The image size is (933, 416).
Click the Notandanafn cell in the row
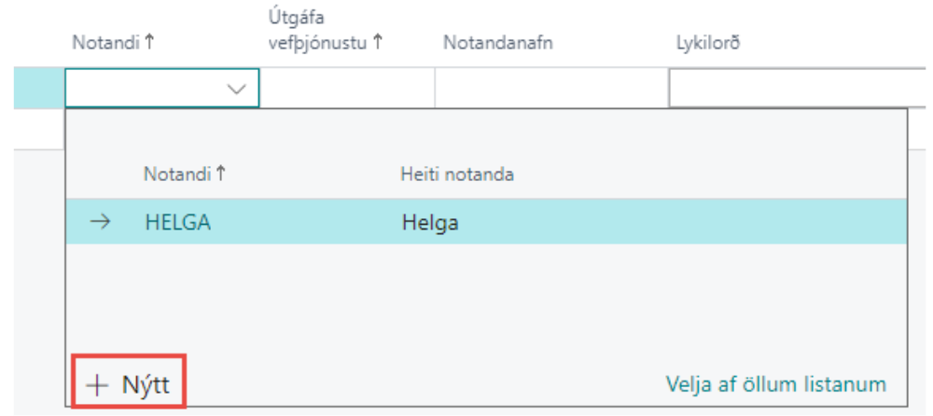click(550, 90)
